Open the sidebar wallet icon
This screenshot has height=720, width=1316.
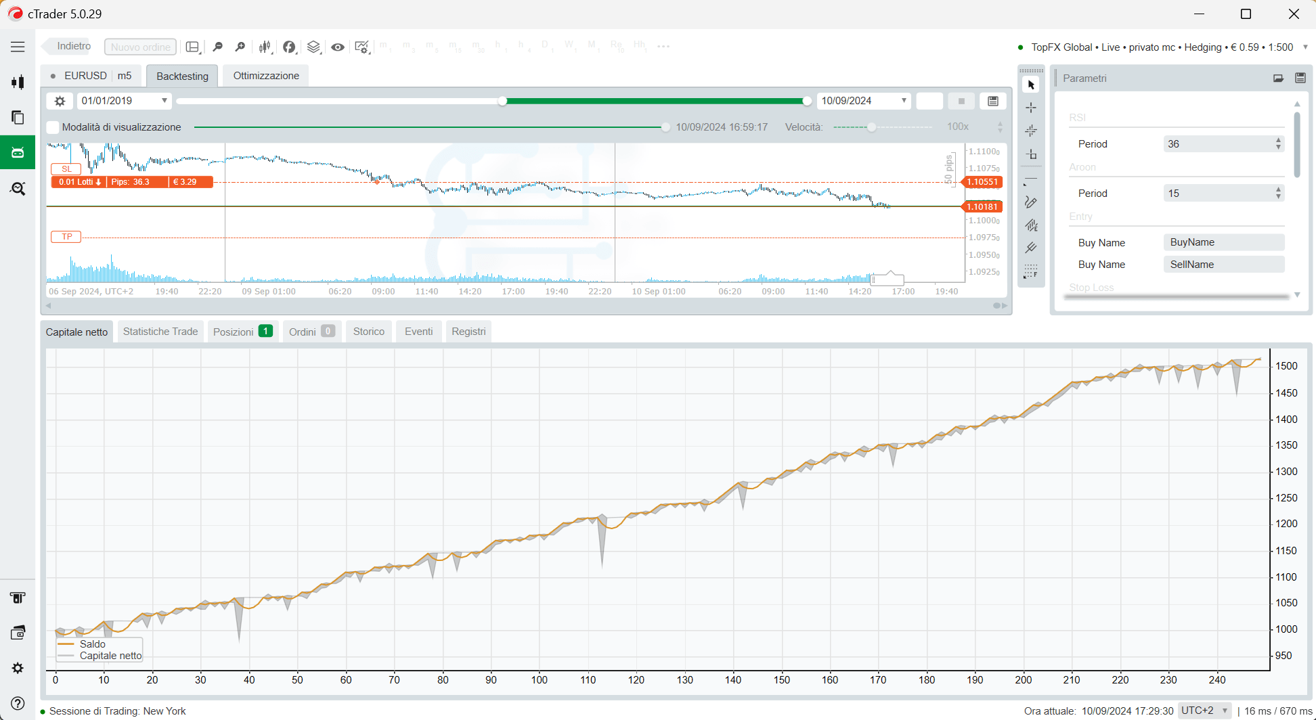tap(18, 633)
